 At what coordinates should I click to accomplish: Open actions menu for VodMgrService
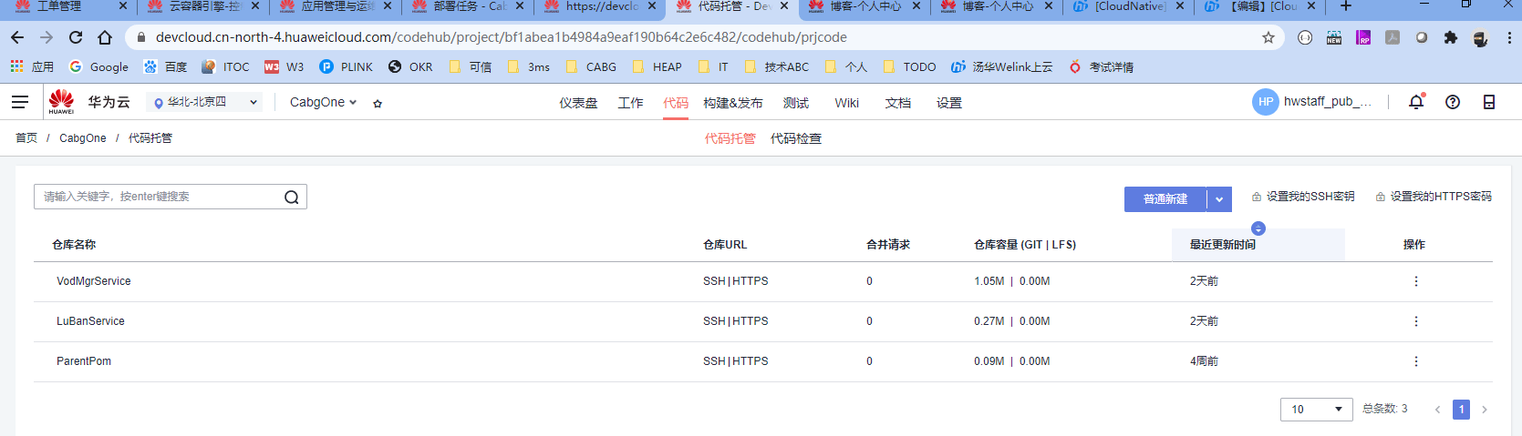pos(1416,281)
